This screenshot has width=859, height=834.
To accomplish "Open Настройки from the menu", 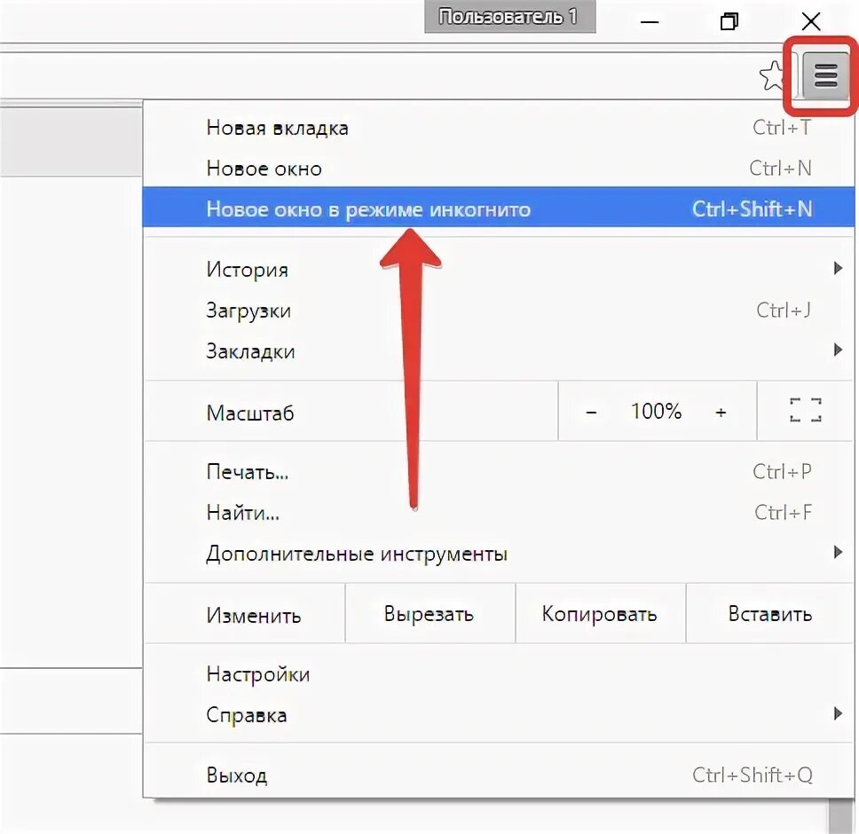I will pyautogui.click(x=499, y=674).
